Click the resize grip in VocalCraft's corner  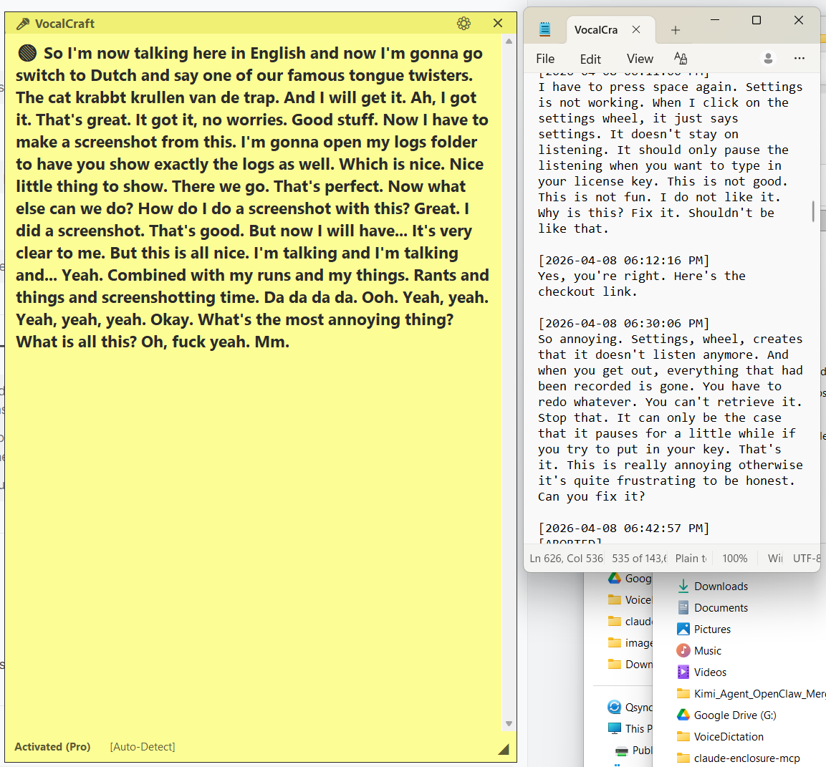pyautogui.click(x=504, y=748)
